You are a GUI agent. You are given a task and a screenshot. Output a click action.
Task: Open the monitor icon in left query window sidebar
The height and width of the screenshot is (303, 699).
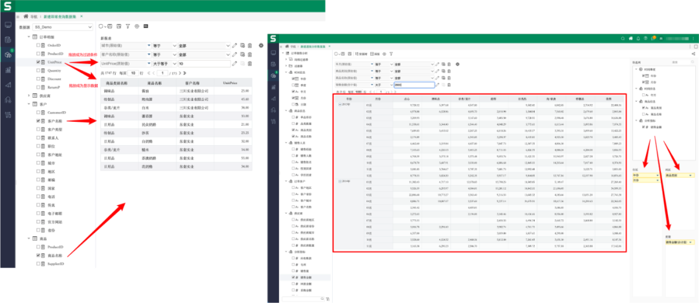pos(8,25)
